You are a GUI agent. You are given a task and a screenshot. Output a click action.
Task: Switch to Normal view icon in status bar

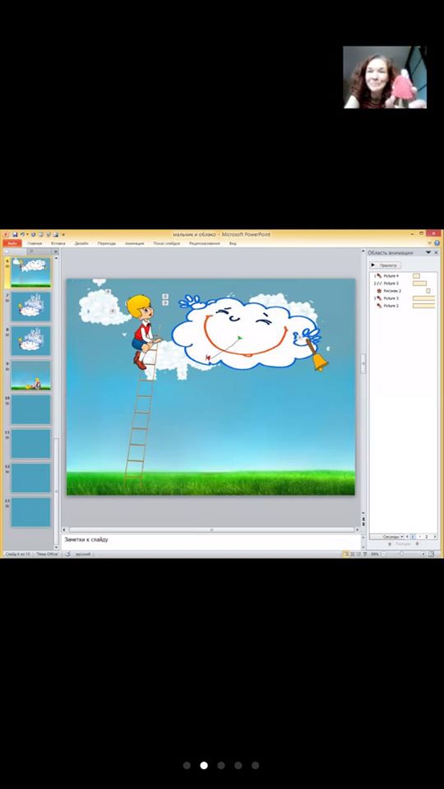[x=346, y=554]
